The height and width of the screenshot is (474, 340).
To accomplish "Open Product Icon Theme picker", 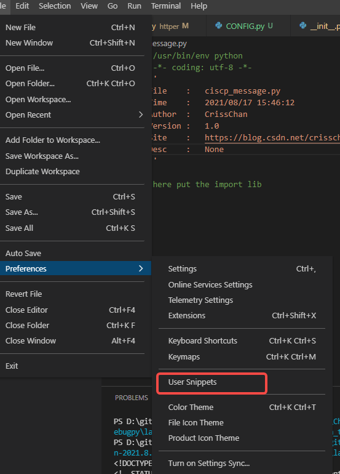I will coord(242,438).
